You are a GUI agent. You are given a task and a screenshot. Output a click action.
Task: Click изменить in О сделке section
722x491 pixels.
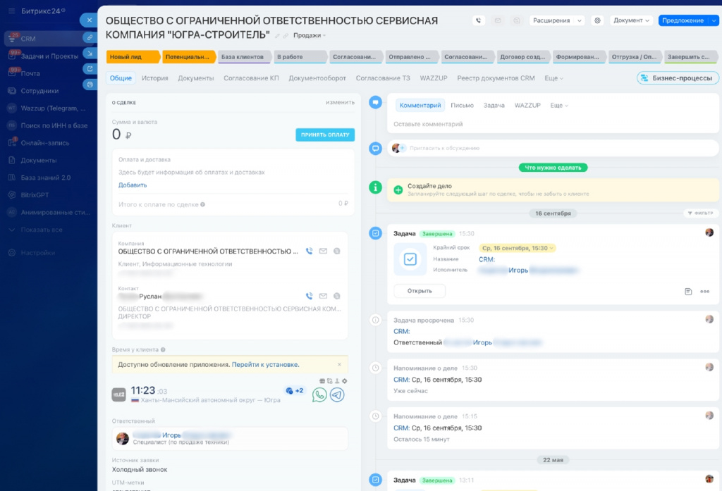tap(341, 102)
